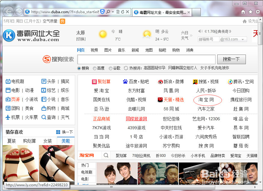This screenshot has width=263, height=191.
Task: Switch to the 视频 search tab
Action: 94,50
